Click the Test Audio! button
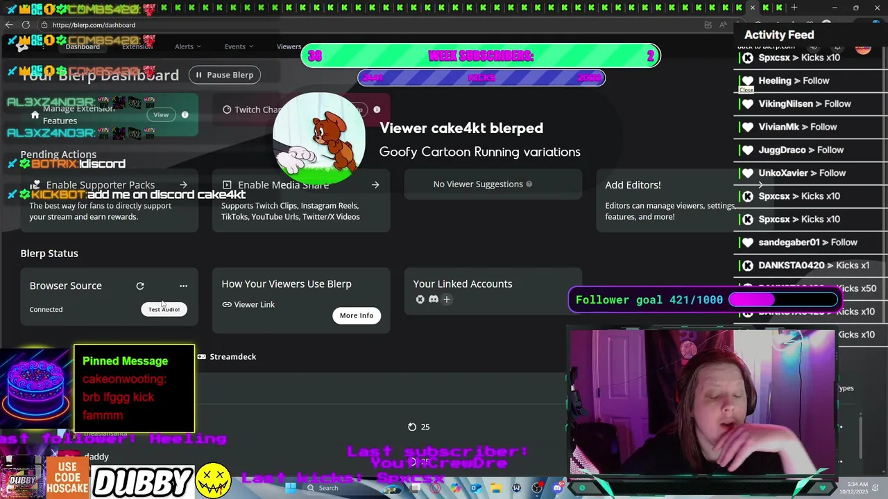 164,309
